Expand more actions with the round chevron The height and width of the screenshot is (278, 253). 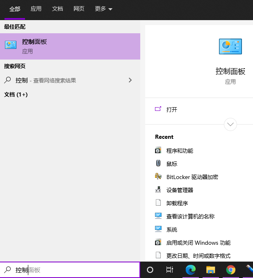pos(230,124)
